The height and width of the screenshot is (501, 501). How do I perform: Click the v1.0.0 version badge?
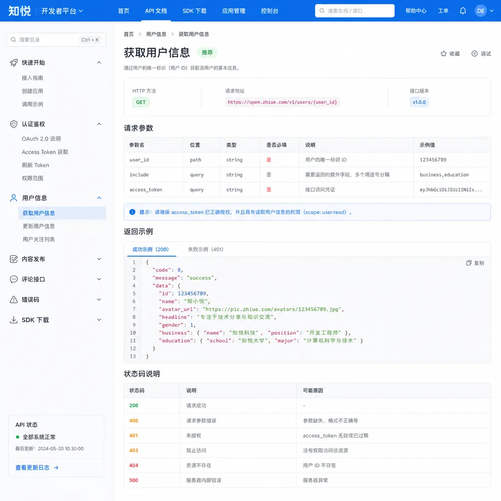419,102
